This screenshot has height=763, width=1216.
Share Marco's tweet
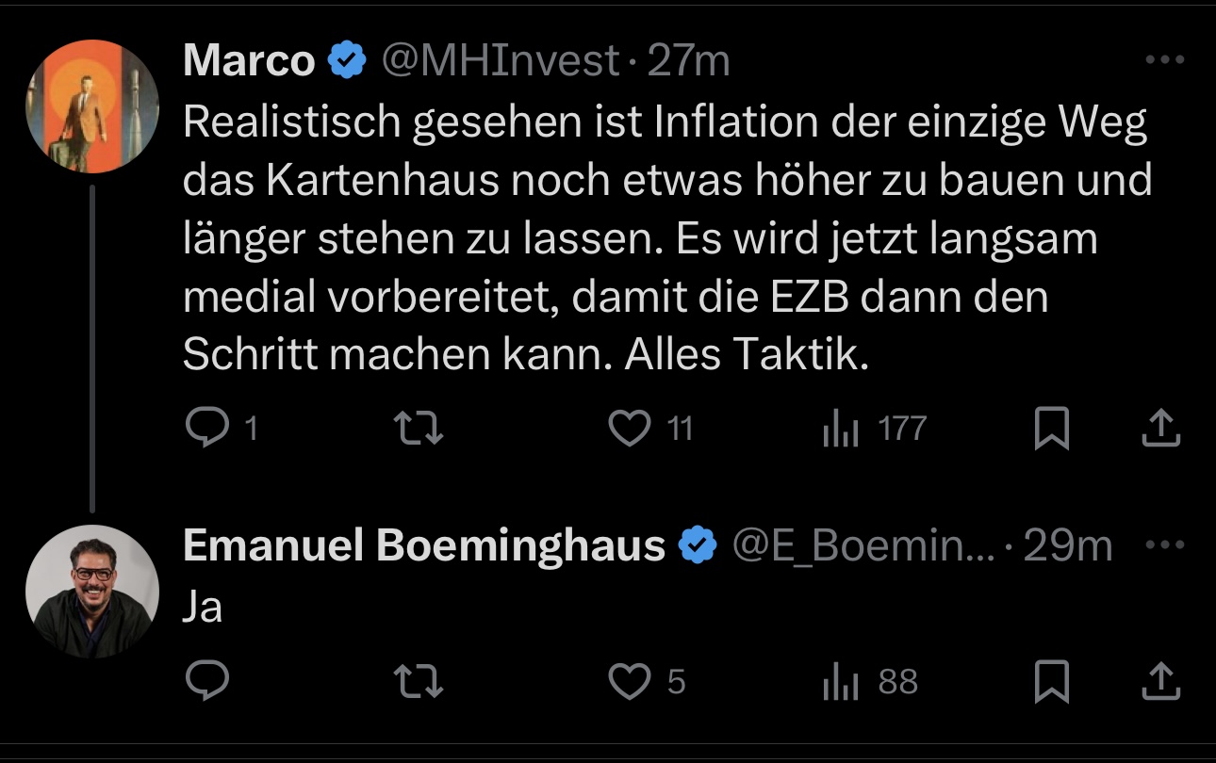[1160, 430]
